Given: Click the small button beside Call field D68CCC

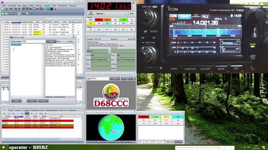Looking at the screenshot, I should 109,51.
